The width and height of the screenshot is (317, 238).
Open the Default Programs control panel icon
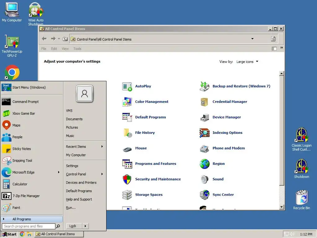click(127, 117)
